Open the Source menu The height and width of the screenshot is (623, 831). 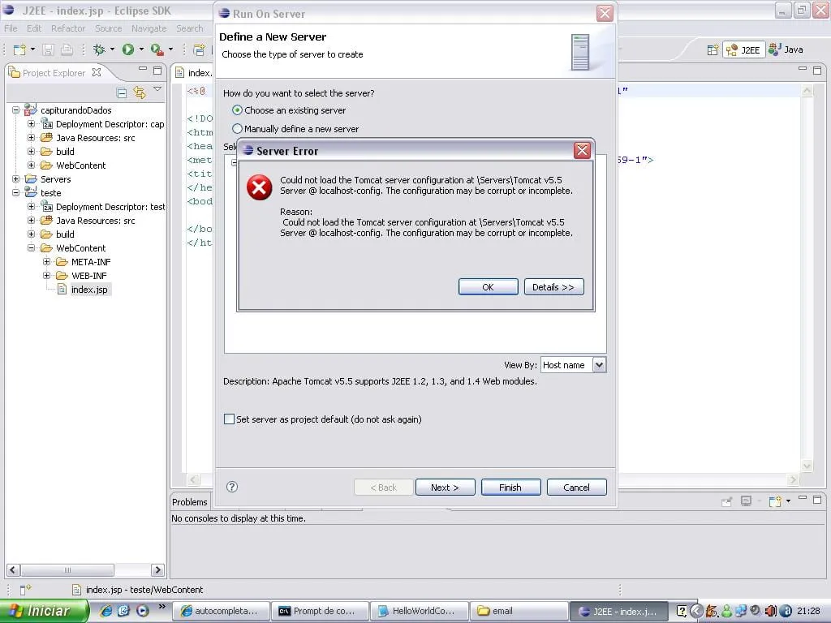tap(108, 28)
